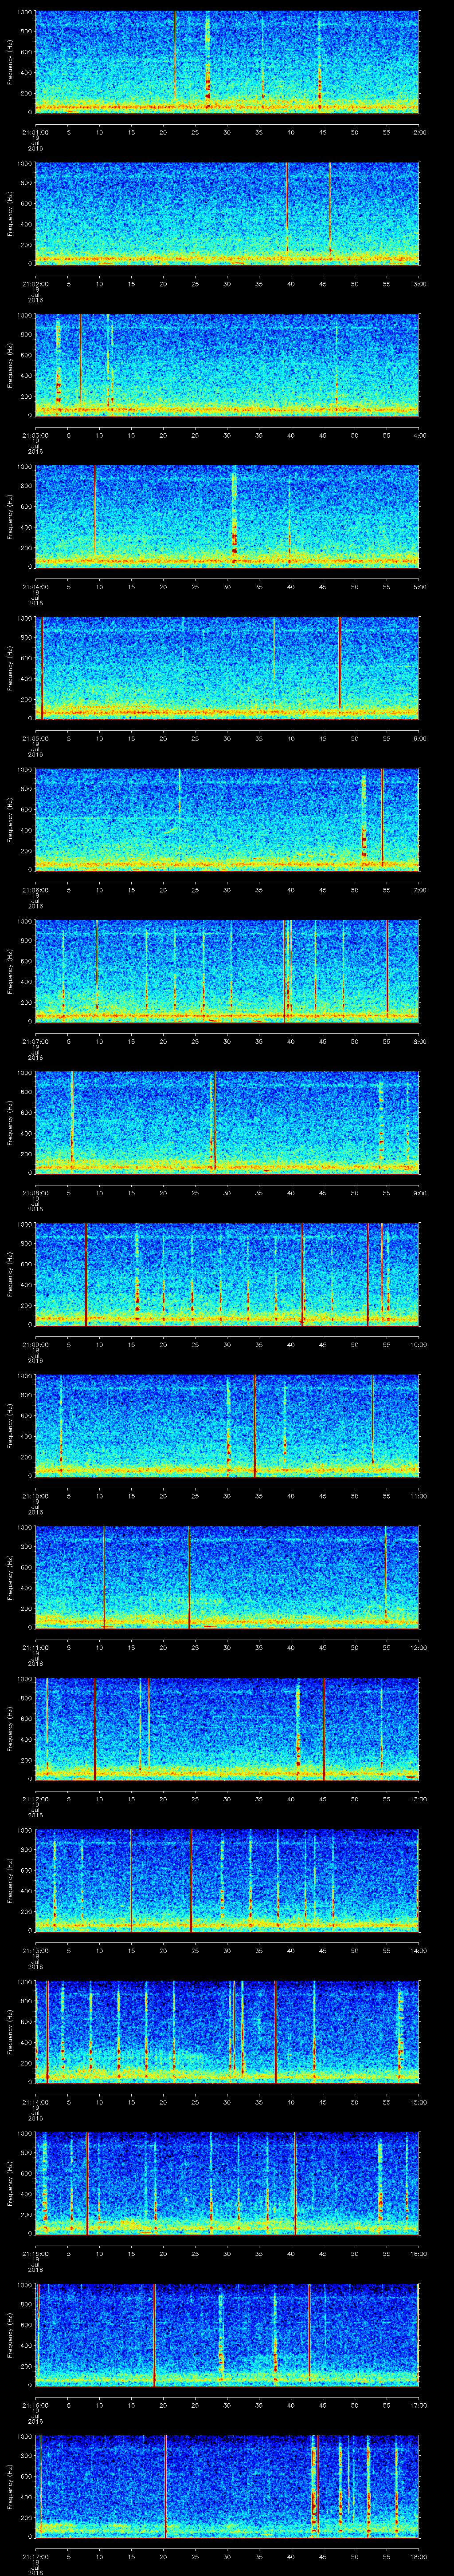This screenshot has width=454, height=2576.
Task: Click the 2:00 end time label
Action: (419, 131)
